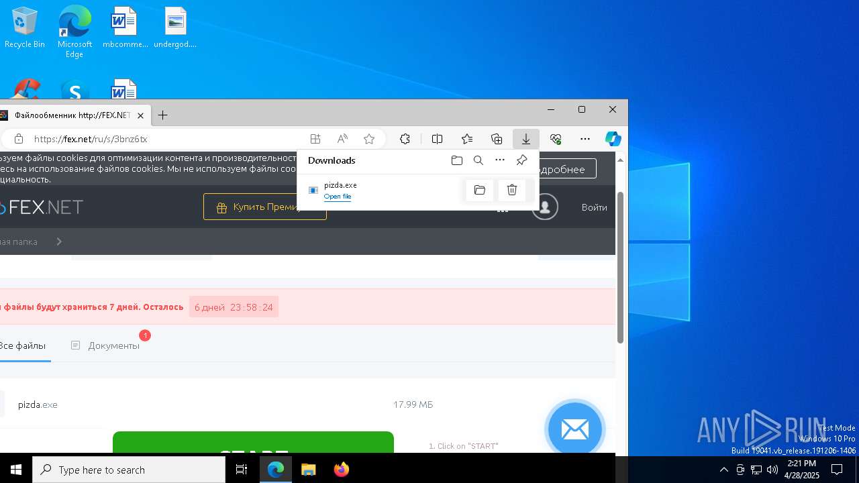Open Edge Favorites list icon
The width and height of the screenshot is (859, 483).
click(467, 139)
